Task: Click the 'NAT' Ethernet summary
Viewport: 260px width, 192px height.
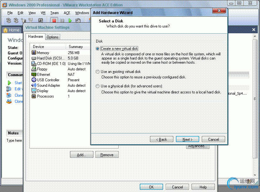Action: coord(71,75)
